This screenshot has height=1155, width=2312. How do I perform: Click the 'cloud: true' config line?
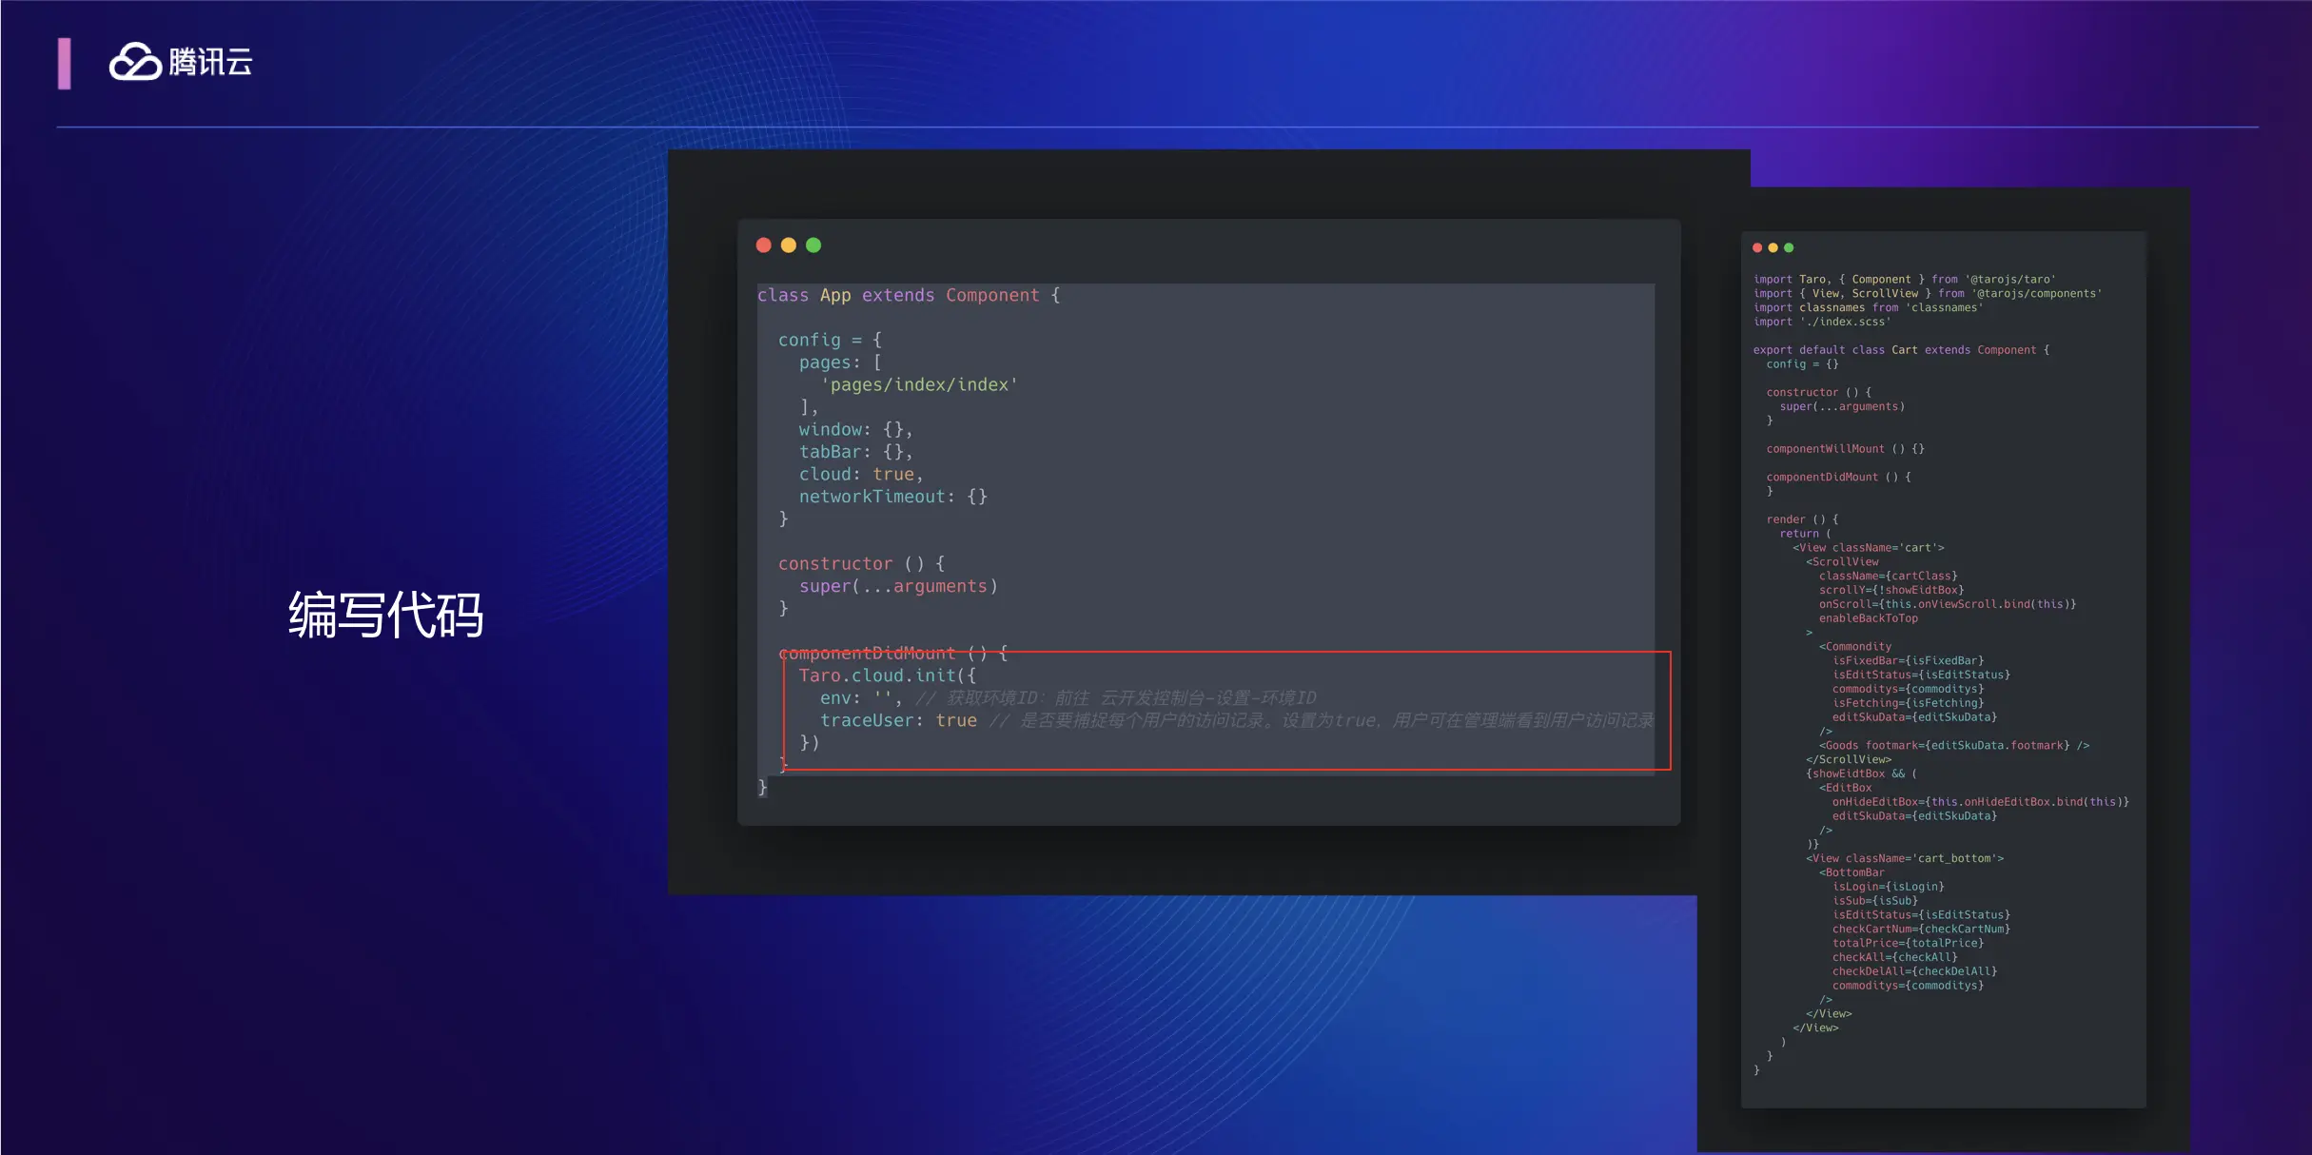coord(860,474)
